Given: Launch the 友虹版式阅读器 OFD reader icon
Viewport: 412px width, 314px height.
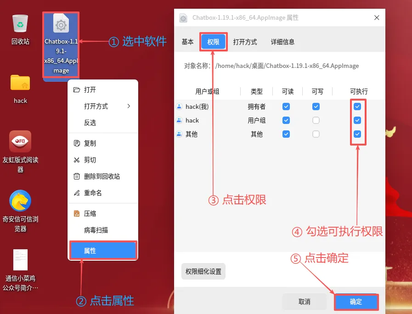Looking at the screenshot, I should 20,141.
